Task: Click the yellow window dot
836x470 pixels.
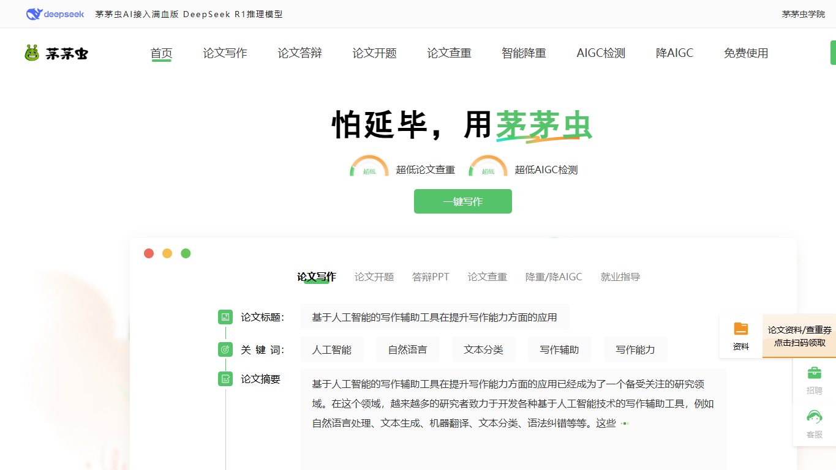Action: (167, 253)
